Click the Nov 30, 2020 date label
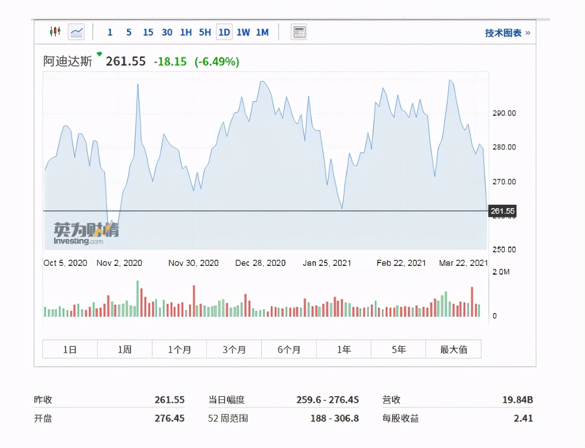585x448 pixels. (x=193, y=263)
